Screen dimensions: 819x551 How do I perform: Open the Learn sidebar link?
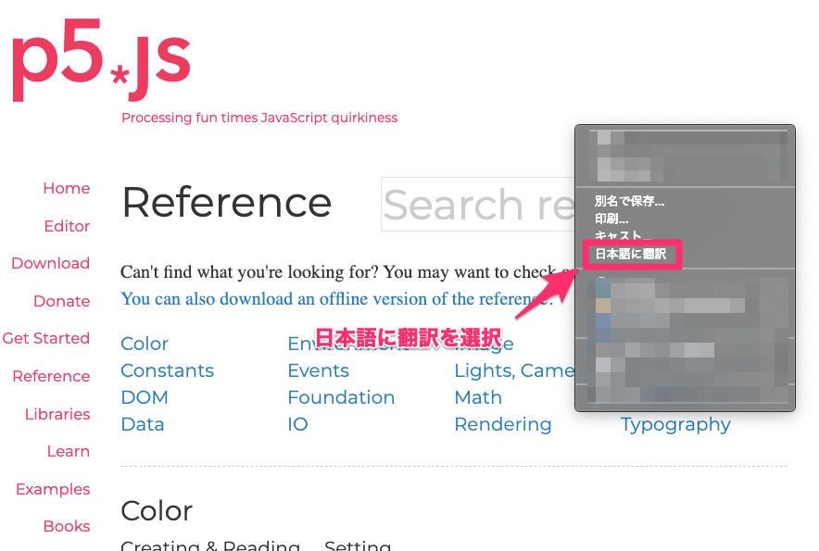point(68,452)
